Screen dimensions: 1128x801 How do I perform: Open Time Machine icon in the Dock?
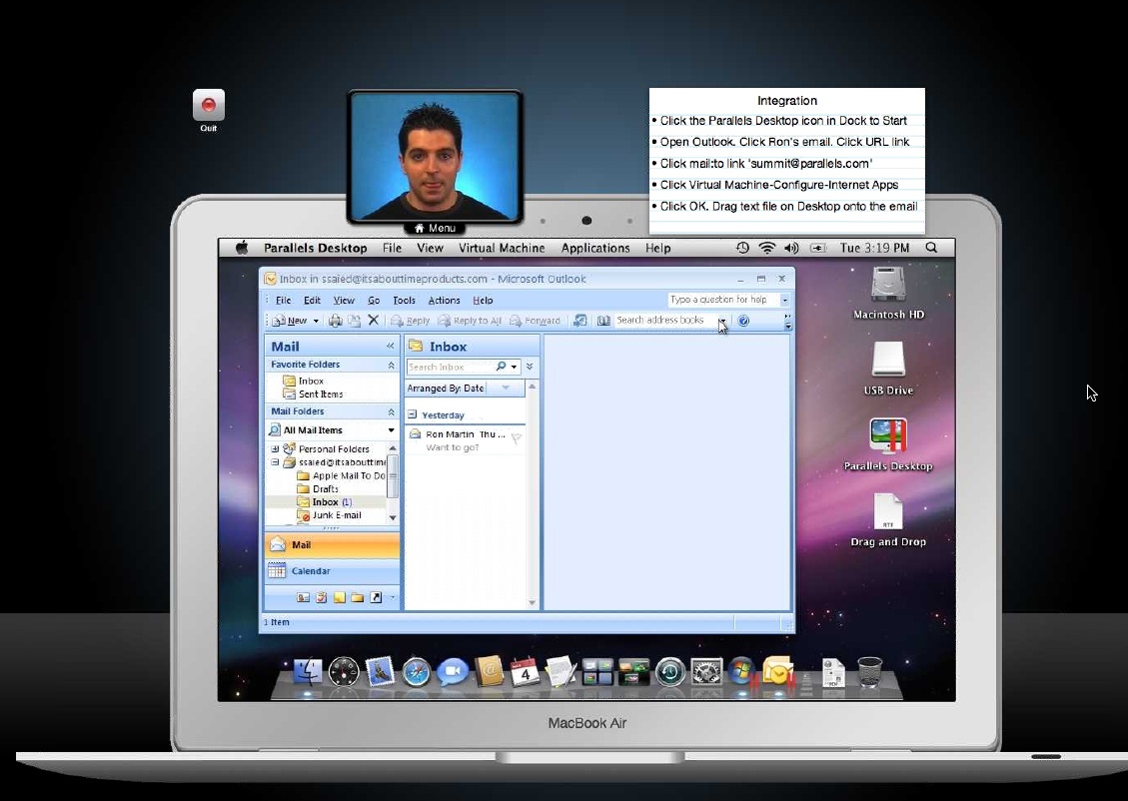[x=669, y=672]
